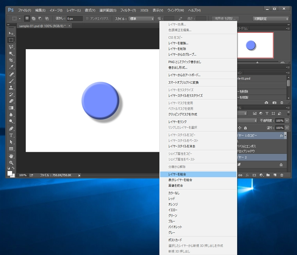Select the Eyedropper tool
297x255 pixels.
pyautogui.click(x=11, y=67)
